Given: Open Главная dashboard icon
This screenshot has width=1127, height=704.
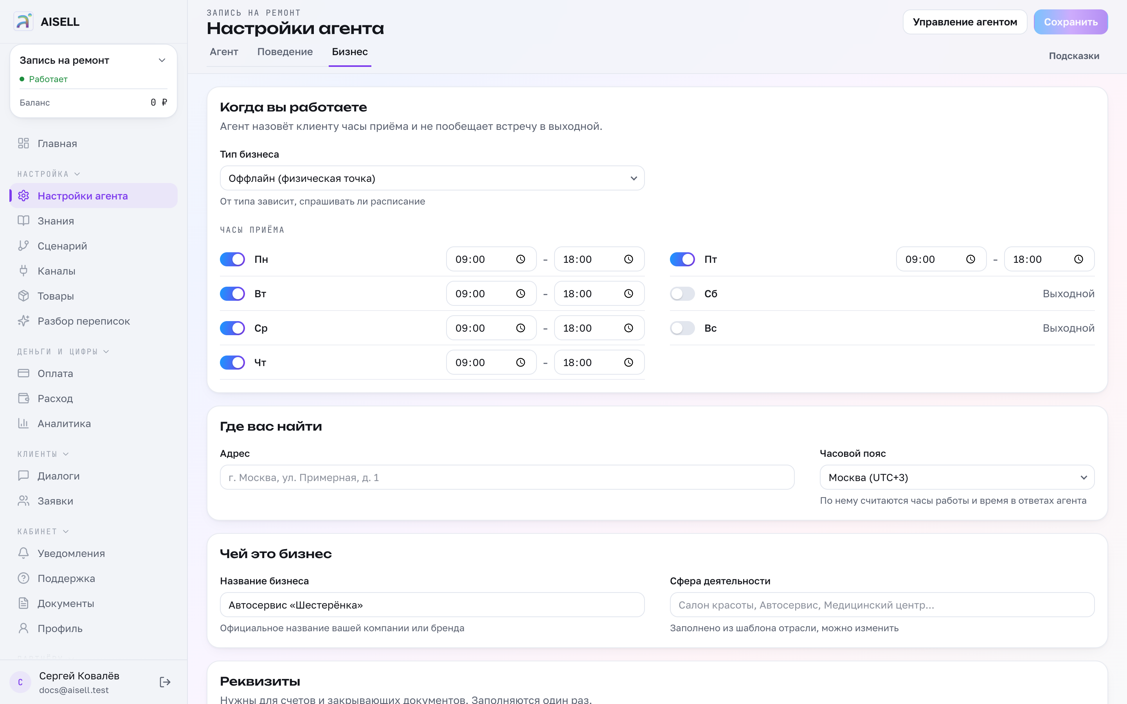Looking at the screenshot, I should click(23, 144).
